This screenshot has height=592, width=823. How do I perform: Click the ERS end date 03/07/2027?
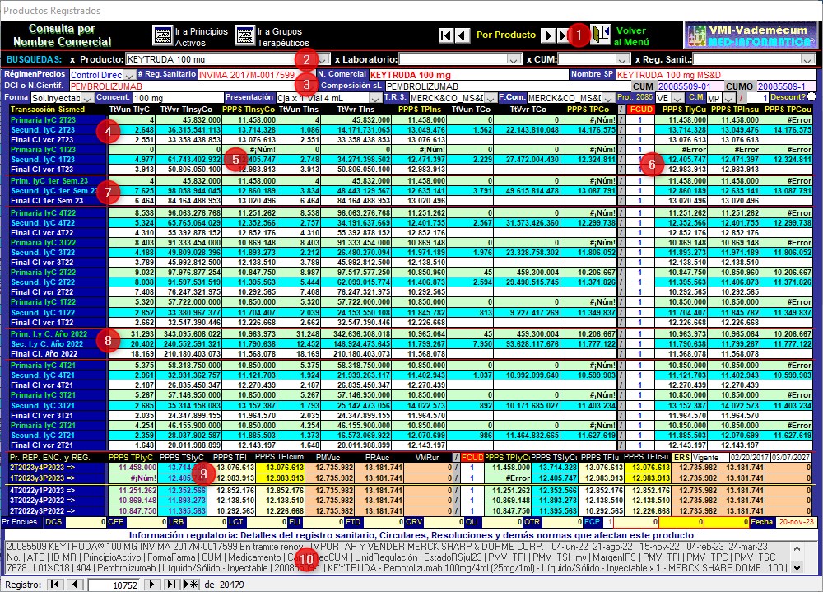pos(790,458)
